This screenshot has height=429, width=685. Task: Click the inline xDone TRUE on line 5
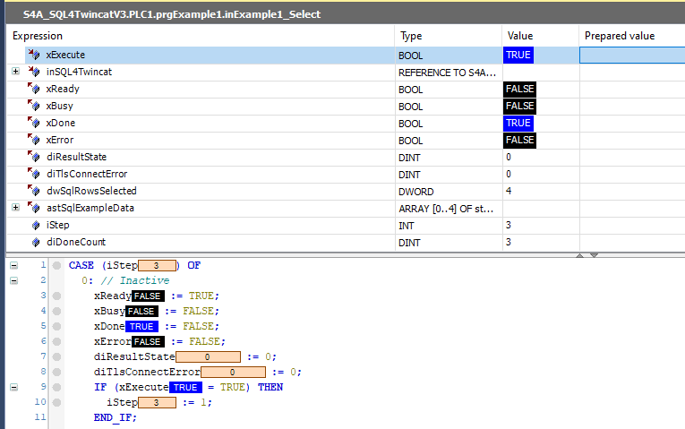(x=141, y=326)
